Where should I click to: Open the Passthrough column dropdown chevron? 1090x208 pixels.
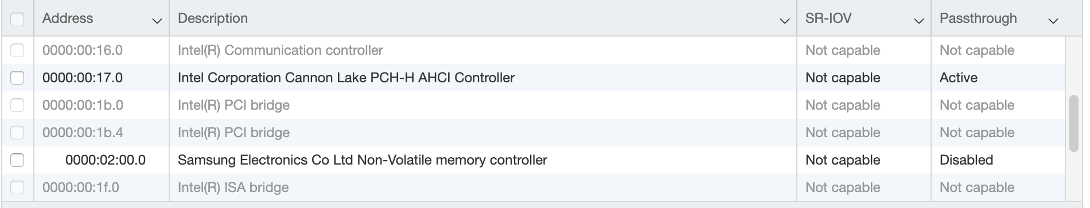(1053, 21)
